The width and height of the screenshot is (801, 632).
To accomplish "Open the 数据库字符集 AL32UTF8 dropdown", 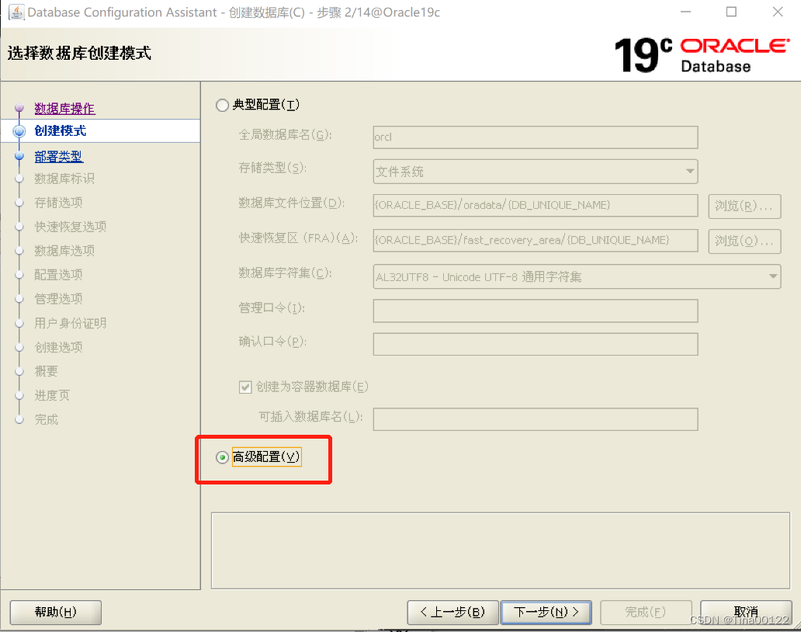I will click(x=577, y=276).
